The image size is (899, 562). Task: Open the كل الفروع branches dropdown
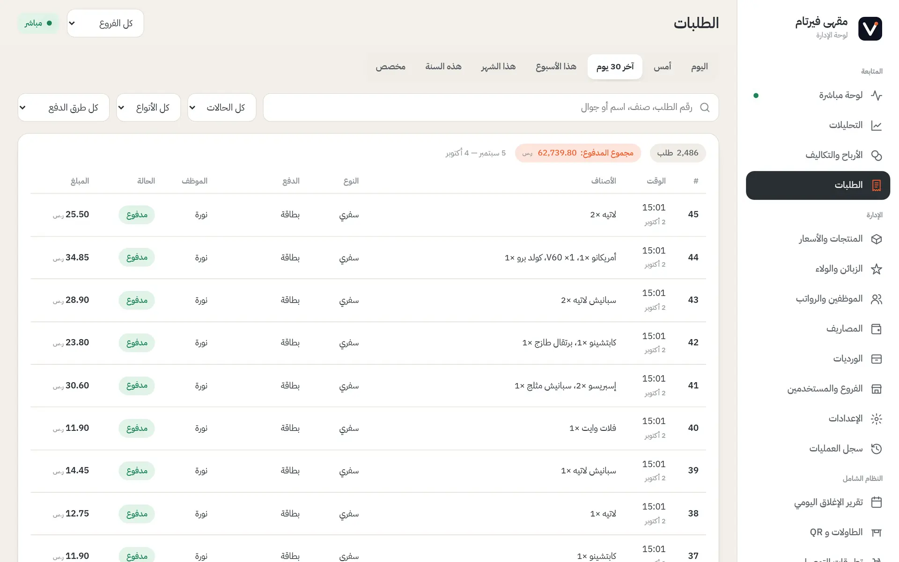point(105,23)
